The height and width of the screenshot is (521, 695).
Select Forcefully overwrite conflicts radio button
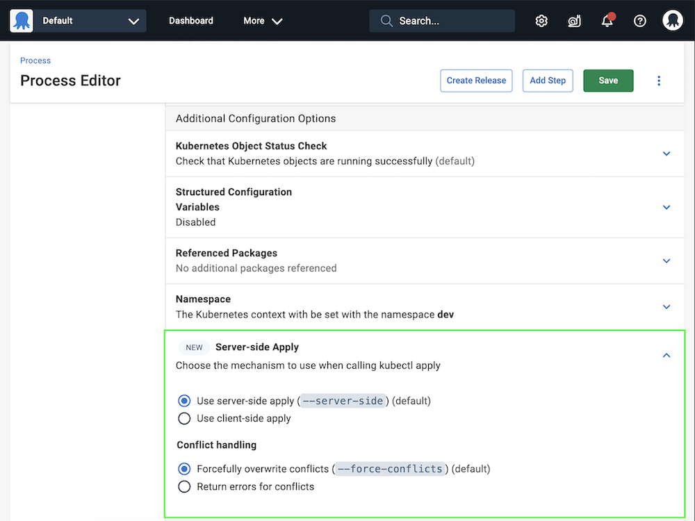184,469
